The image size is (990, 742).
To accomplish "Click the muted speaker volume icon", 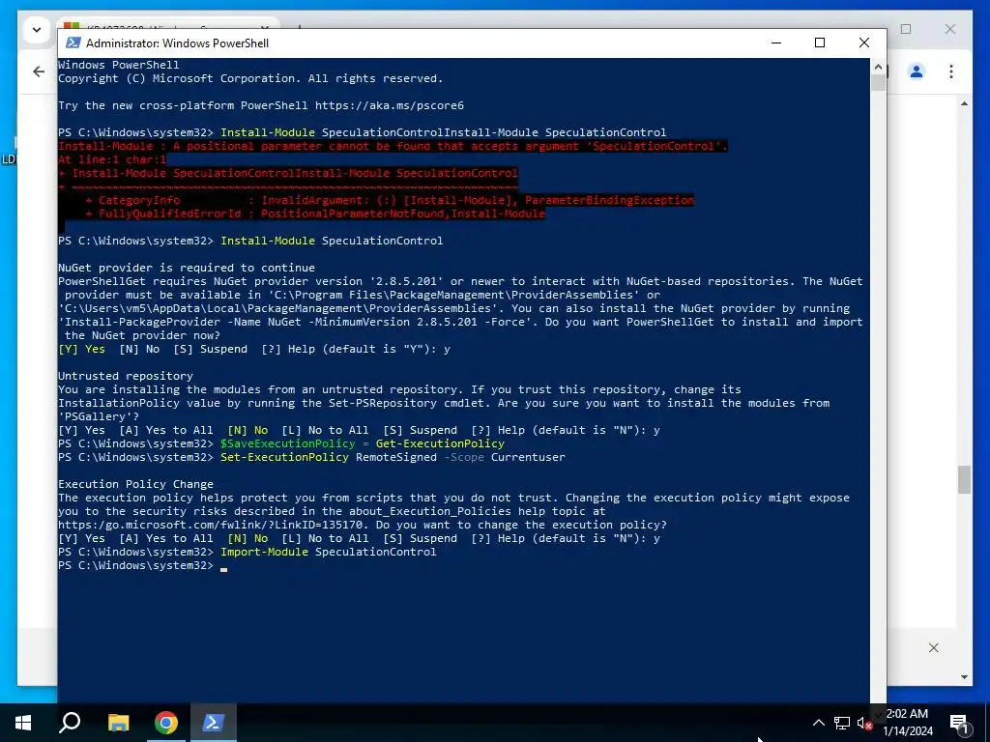I will 864,723.
